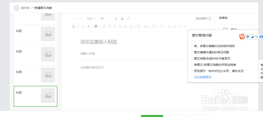Image resolution: width=263 pixels, height=117 pixels.
Task: Select the second image float icon
Action: (174, 27)
